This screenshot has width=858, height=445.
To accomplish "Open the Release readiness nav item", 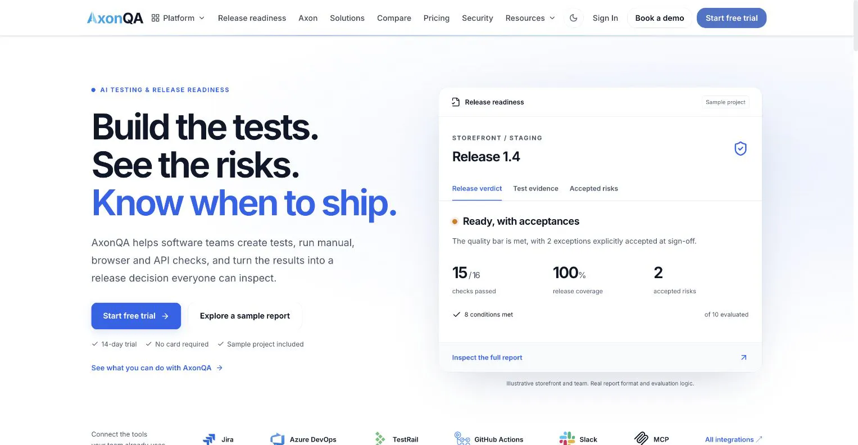I will tap(252, 18).
